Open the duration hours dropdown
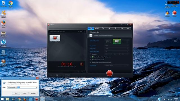The height and width of the screenshot is (101, 180). pyautogui.click(x=108, y=54)
